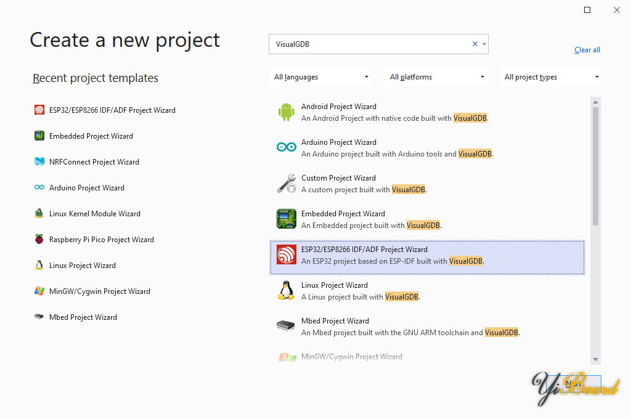Choose recent template Embedded Project Wizard
This screenshot has height=419, width=631.
click(x=84, y=136)
